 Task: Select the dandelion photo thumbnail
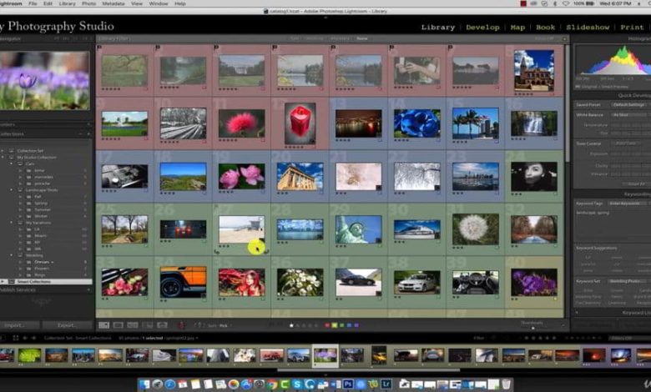pyautogui.click(x=476, y=229)
